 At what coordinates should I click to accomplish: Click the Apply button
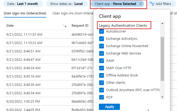109,107
